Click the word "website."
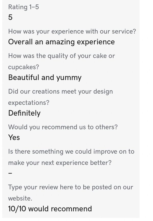The width and height of the screenshot is (153, 221). point(20,198)
